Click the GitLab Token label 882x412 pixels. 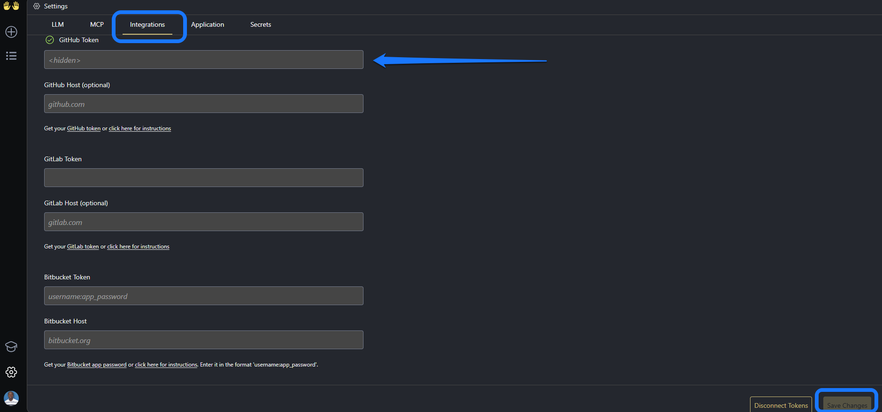(63, 159)
